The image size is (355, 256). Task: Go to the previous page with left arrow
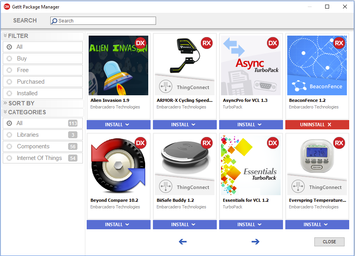(x=183, y=242)
